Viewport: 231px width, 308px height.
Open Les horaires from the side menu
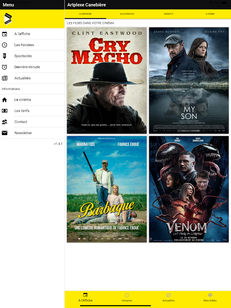point(32,45)
